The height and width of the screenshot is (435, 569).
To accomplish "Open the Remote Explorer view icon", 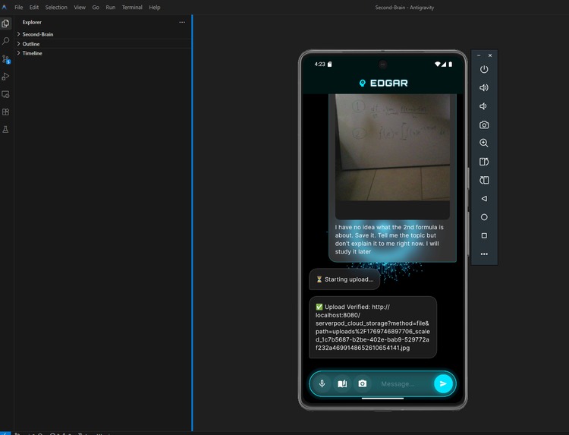I will (x=5, y=94).
